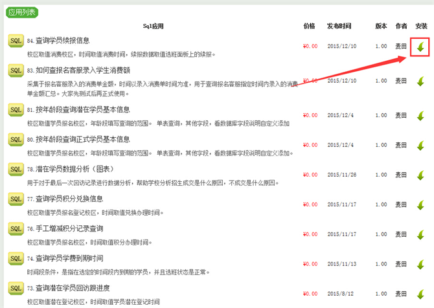The width and height of the screenshot is (434, 308).
Task: Click SQL icon beside 如何查报名客服录入学生消费额
Action: point(16,71)
